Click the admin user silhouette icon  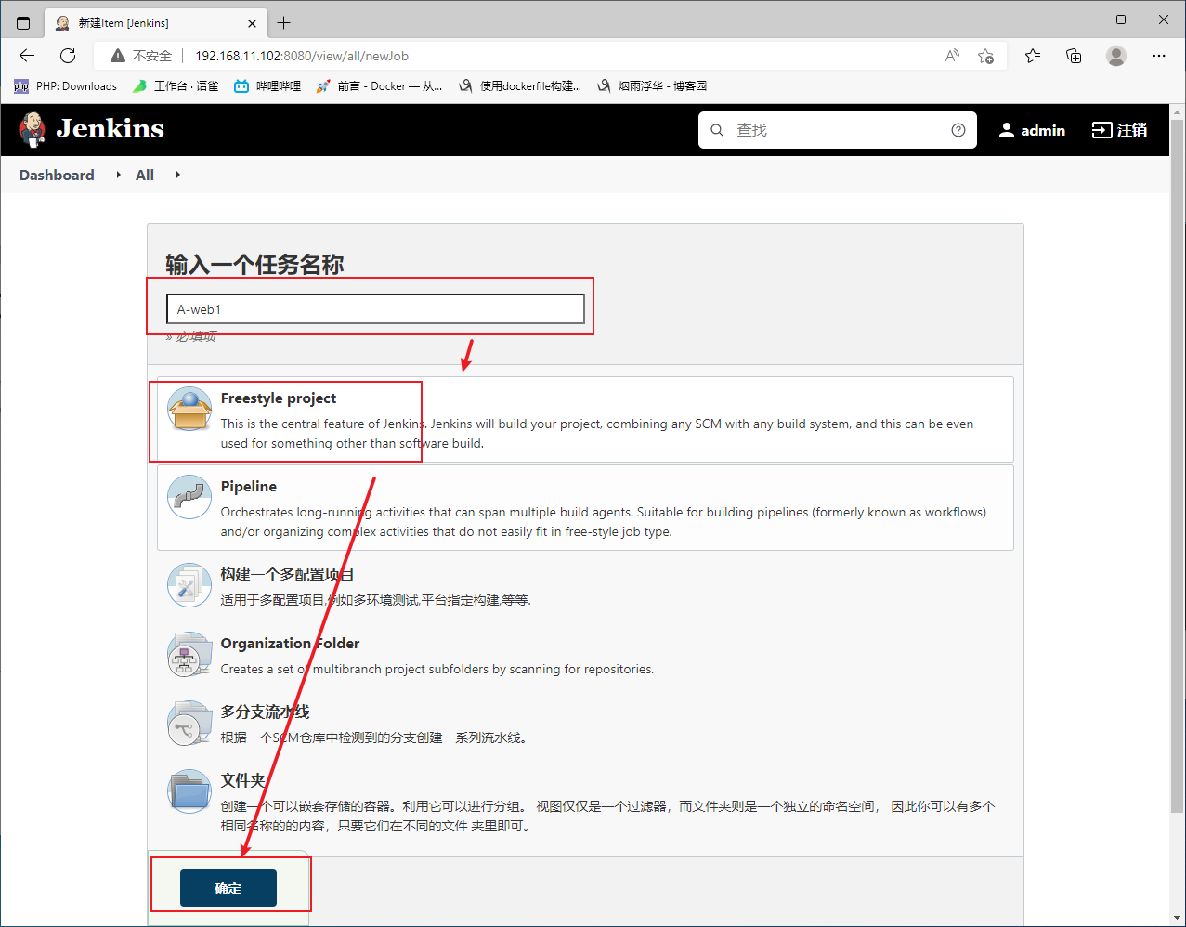[x=1007, y=130]
